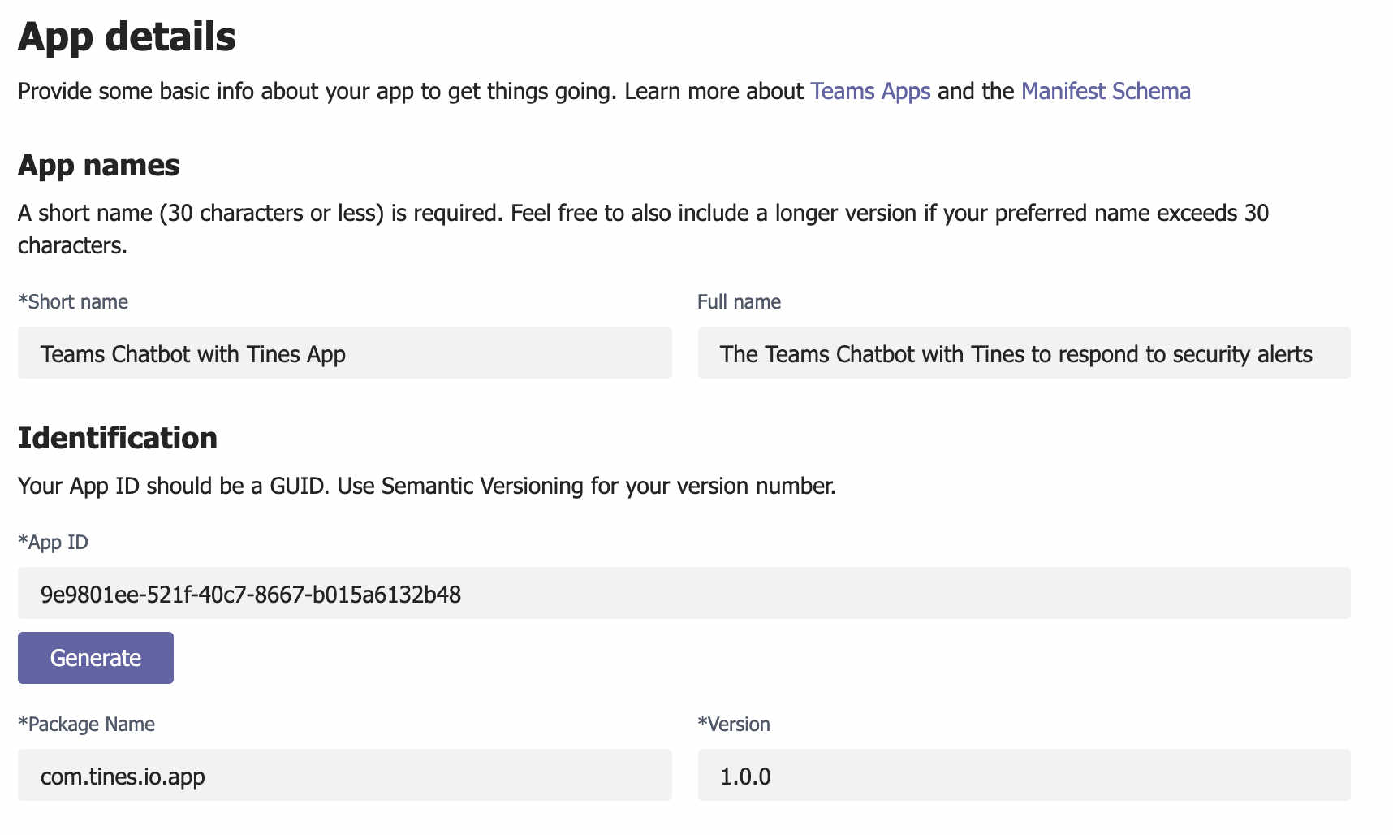
Task: Select the Package Name input field
Action: [x=344, y=776]
